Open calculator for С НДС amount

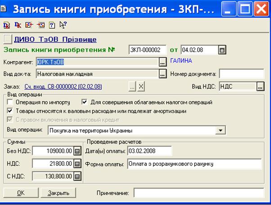(77, 176)
